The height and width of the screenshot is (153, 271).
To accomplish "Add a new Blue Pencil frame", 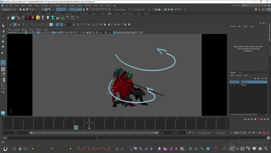I will point(84,25).
